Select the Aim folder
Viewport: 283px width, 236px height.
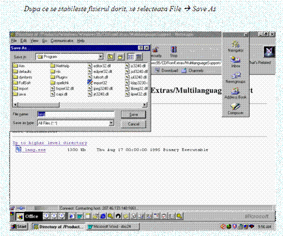pyautogui.click(x=19, y=66)
